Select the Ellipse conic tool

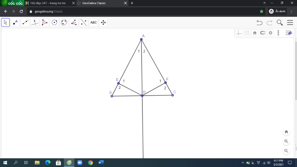(x=64, y=22)
